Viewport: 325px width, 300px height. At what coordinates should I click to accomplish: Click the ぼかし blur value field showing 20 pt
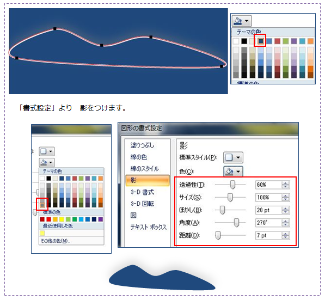pyautogui.click(x=268, y=210)
